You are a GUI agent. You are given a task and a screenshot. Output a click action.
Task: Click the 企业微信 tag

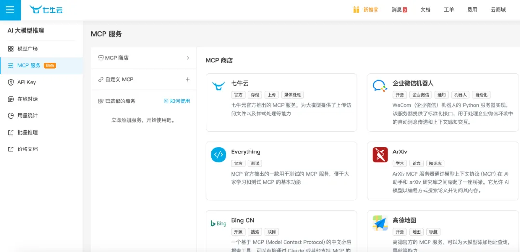(420, 95)
